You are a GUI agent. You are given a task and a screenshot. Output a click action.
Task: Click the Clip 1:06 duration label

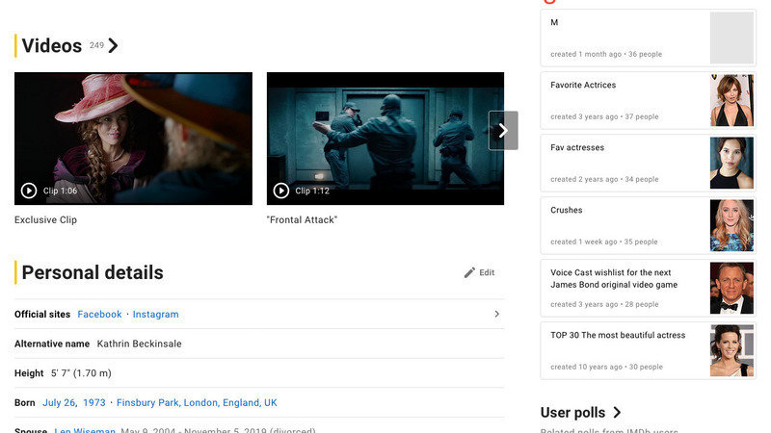tap(60, 191)
